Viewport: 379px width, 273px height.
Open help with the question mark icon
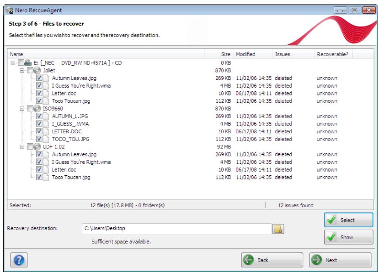click(19, 260)
